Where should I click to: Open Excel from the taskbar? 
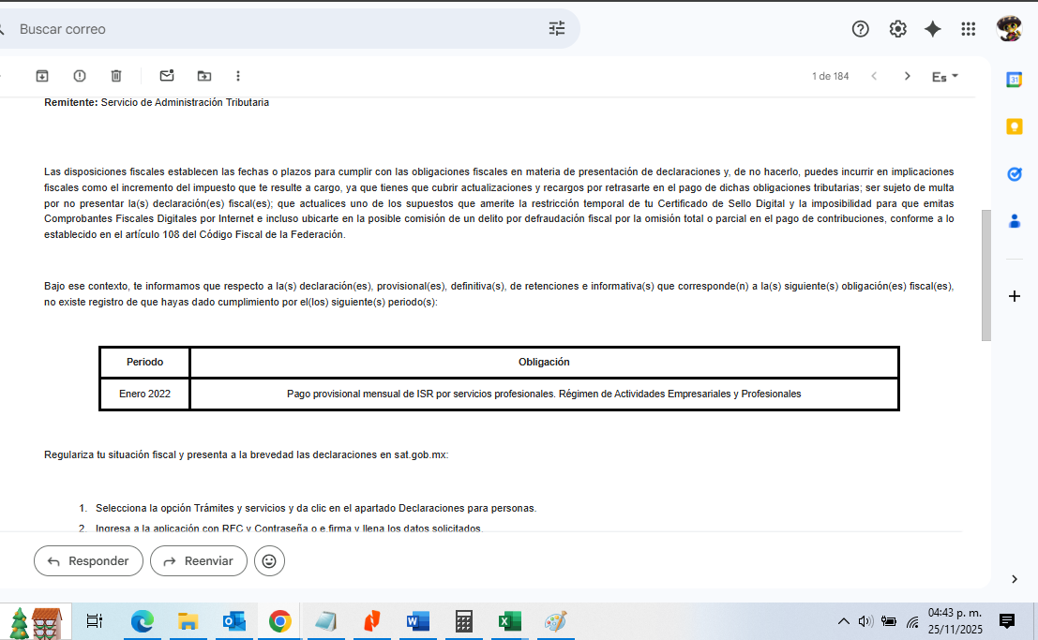509,621
